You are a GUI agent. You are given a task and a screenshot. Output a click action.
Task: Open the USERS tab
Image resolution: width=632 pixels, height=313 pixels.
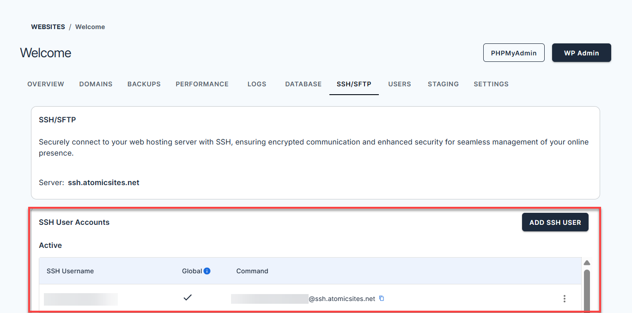tap(400, 84)
